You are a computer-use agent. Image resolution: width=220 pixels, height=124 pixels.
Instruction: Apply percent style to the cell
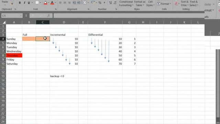[x=100, y=3]
